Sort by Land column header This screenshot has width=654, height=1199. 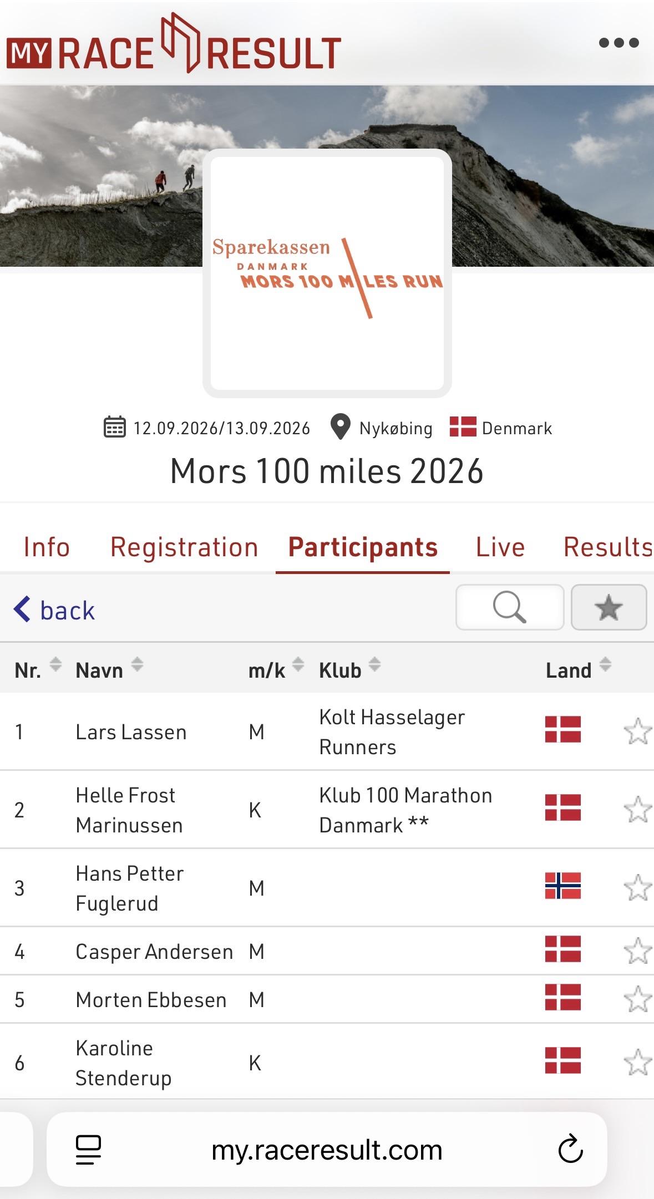click(x=605, y=664)
